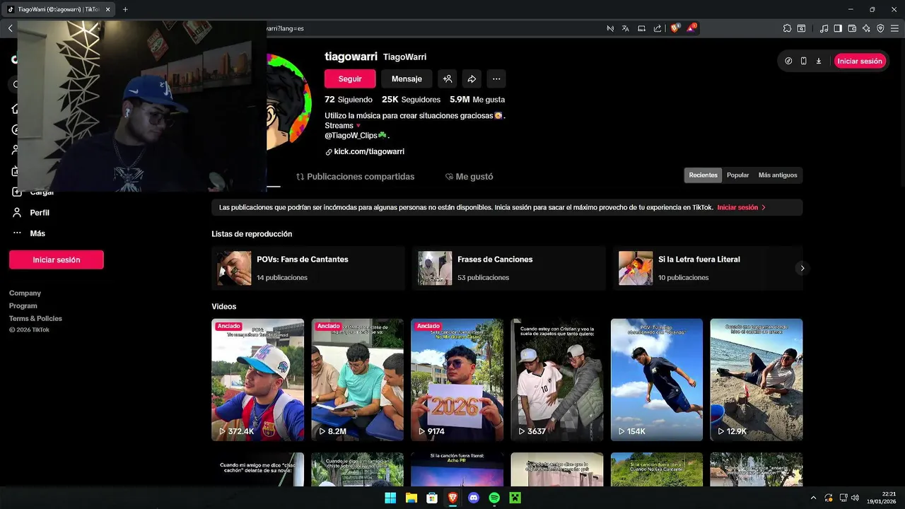Viewport: 905px width, 509px height.
Task: Click Iniciar sesión link in the notice banner
Action: pyautogui.click(x=742, y=207)
